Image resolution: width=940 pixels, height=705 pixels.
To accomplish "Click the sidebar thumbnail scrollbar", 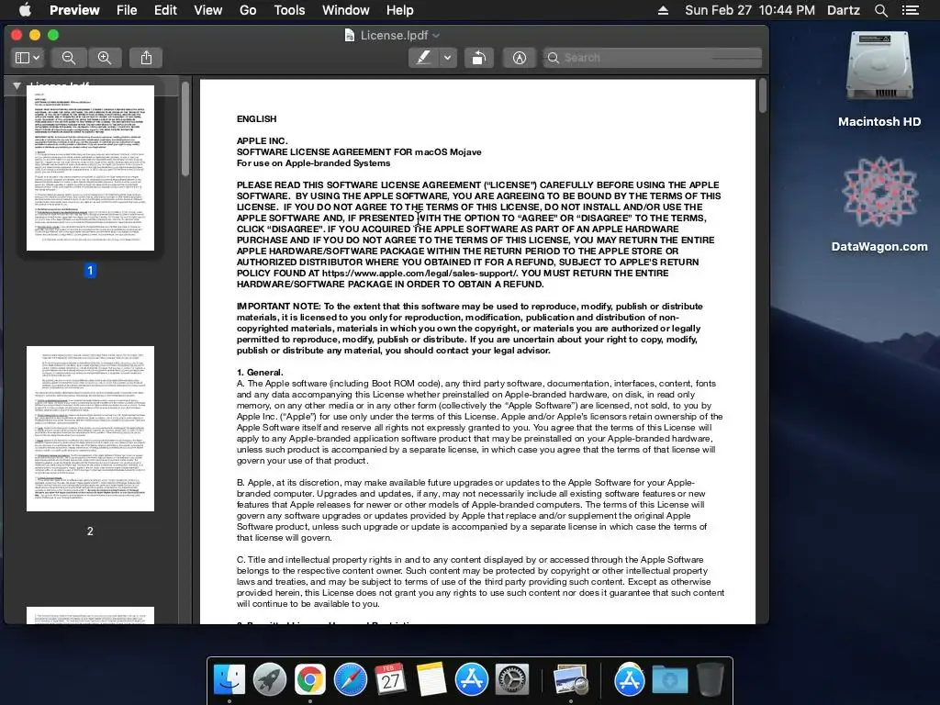I will pos(185,129).
